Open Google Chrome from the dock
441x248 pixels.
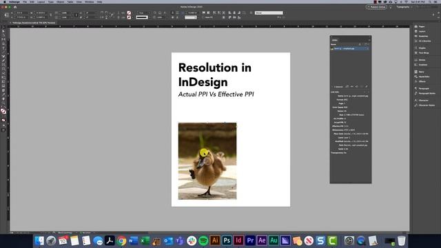pos(121,240)
